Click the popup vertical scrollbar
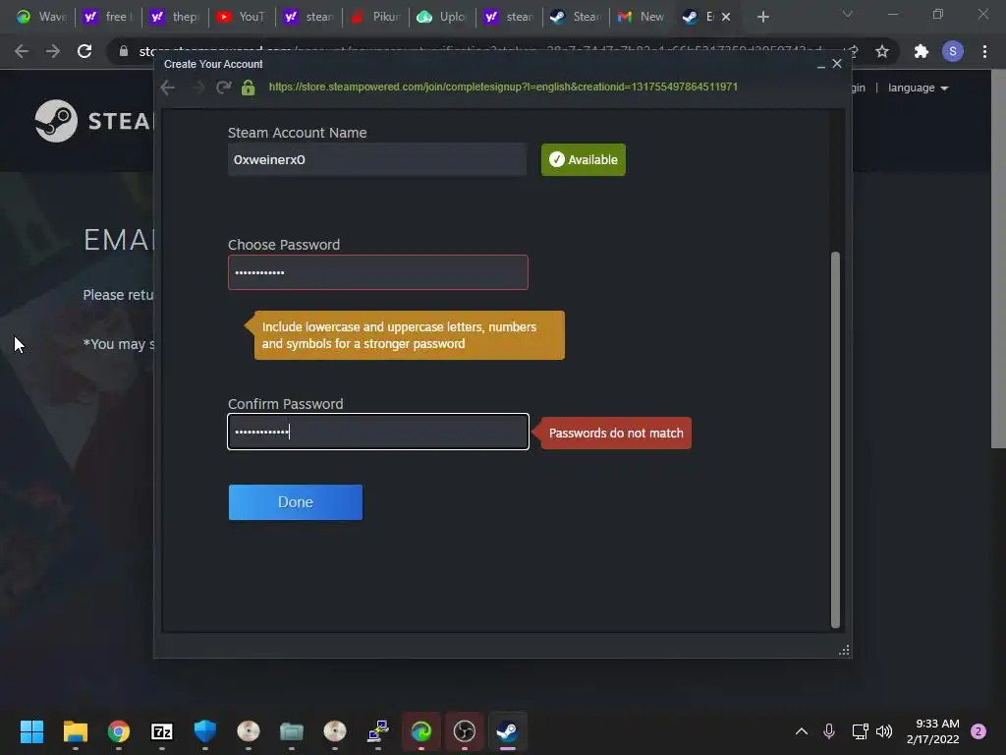This screenshot has height=755, width=1006. tap(835, 439)
